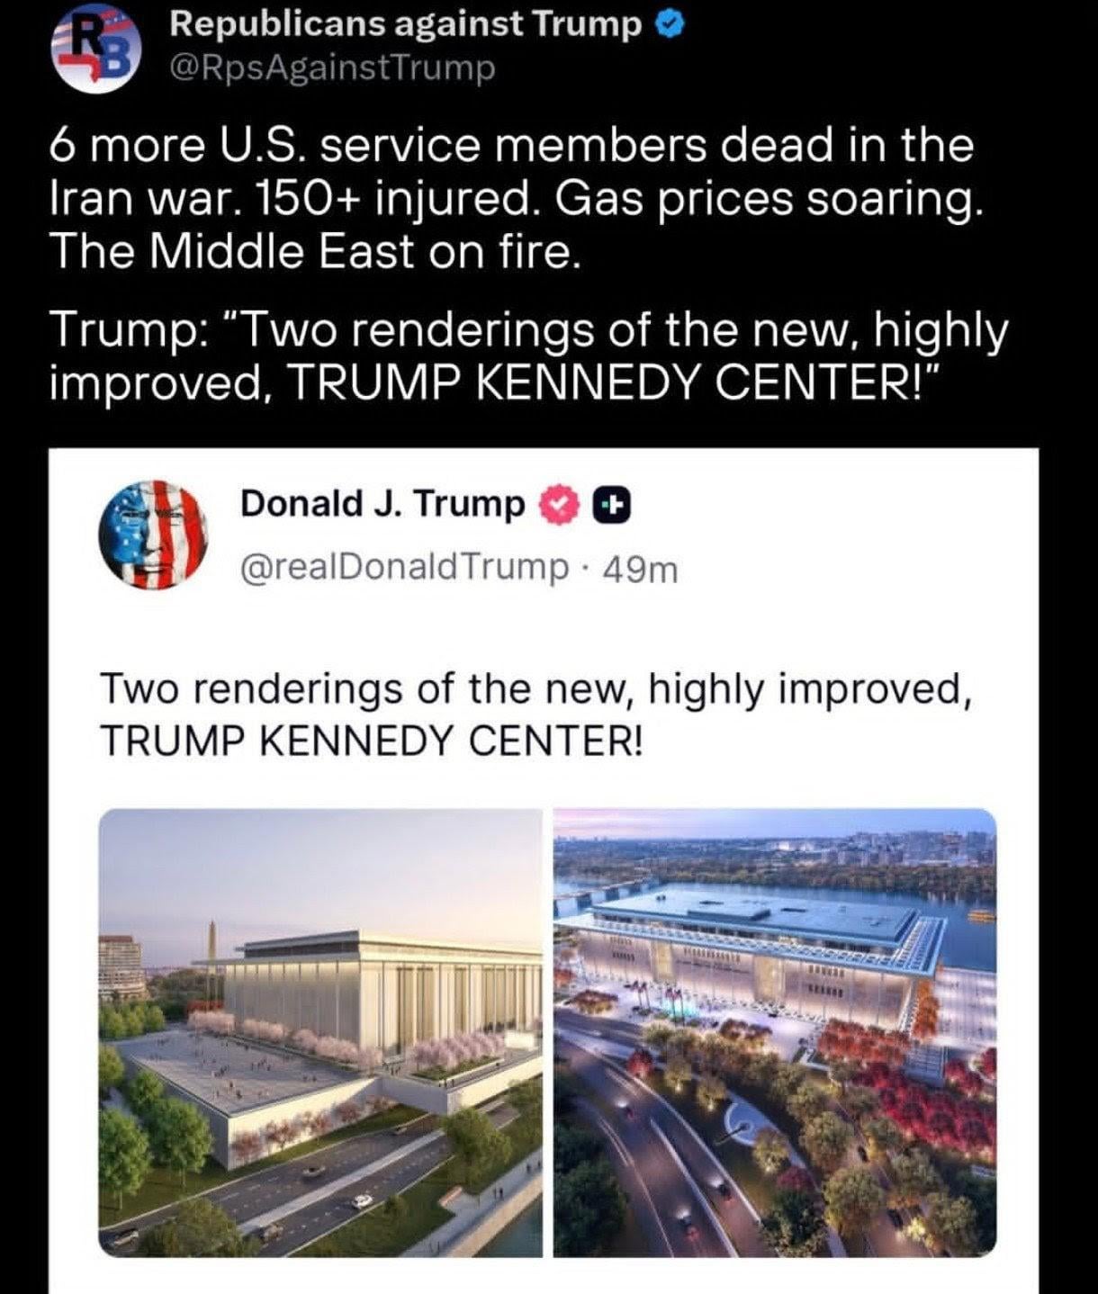Select the '6 more U.S. service members' paragraph

515,199
